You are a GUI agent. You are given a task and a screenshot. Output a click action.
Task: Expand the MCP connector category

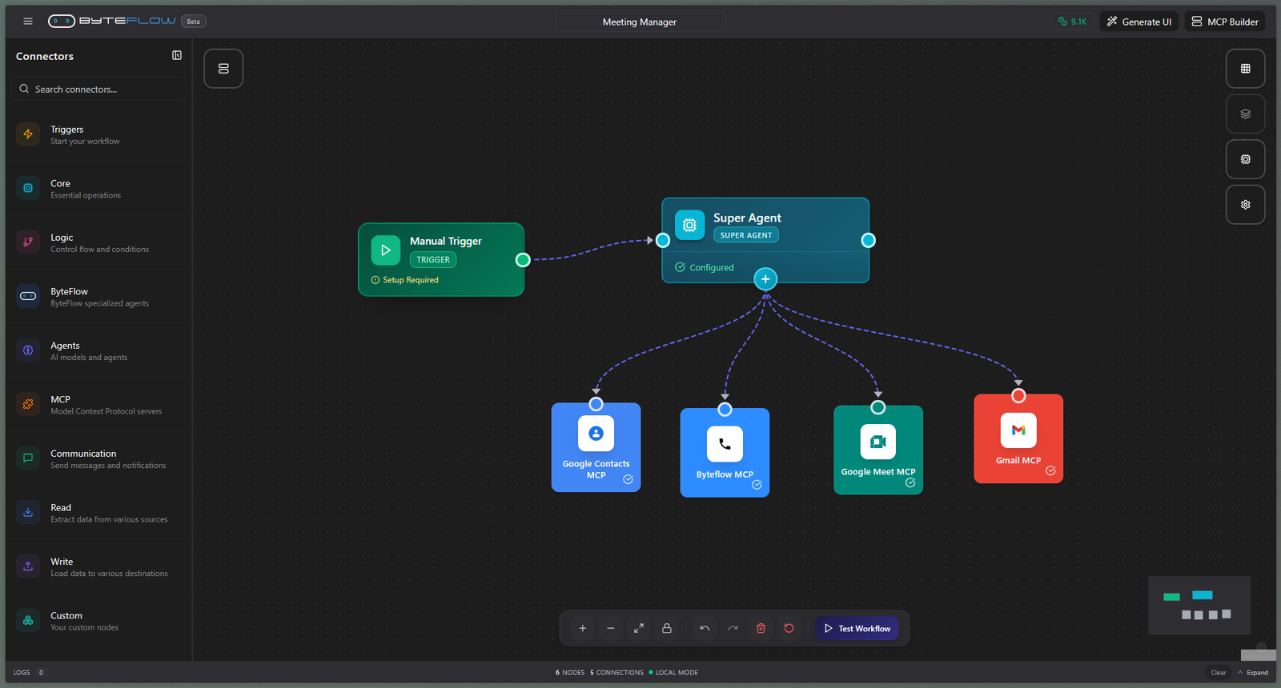(x=98, y=405)
